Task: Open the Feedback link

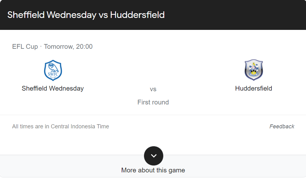Action: 282,126
